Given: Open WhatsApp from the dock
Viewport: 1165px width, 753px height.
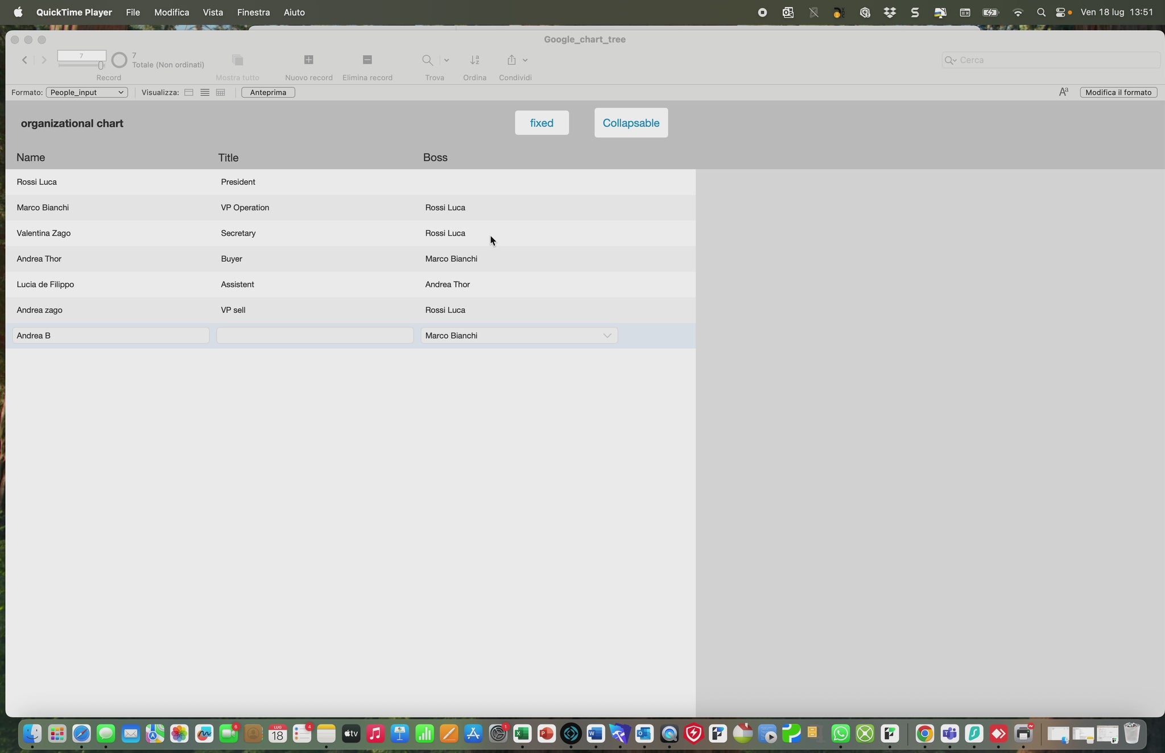Looking at the screenshot, I should [x=840, y=734].
